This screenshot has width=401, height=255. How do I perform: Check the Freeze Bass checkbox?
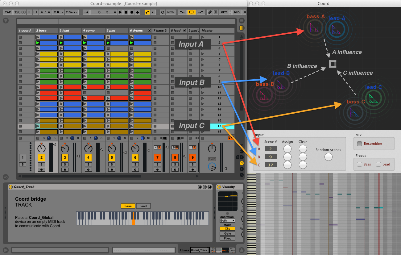point(360,164)
